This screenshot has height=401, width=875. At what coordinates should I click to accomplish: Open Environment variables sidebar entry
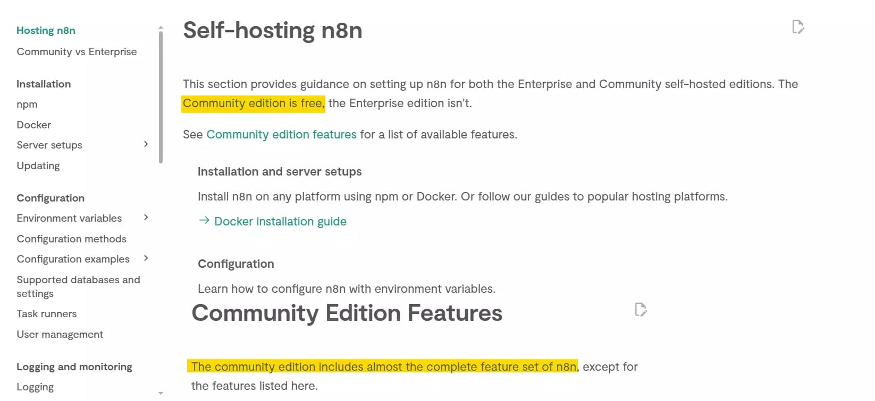(69, 218)
